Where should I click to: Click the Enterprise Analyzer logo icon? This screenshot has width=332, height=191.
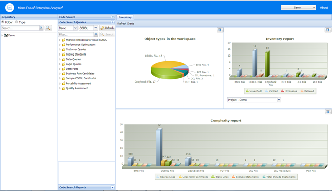click(x=10, y=8)
